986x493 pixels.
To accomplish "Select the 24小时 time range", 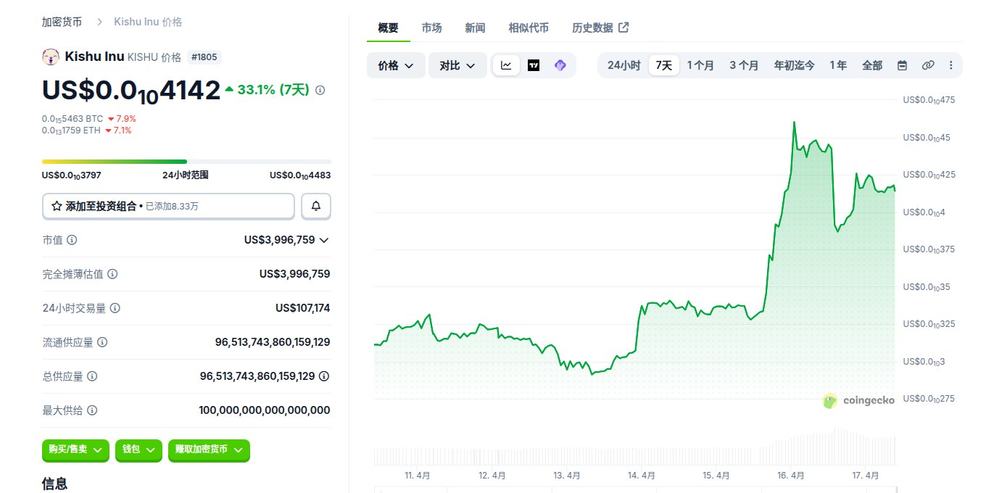I will pyautogui.click(x=623, y=65).
